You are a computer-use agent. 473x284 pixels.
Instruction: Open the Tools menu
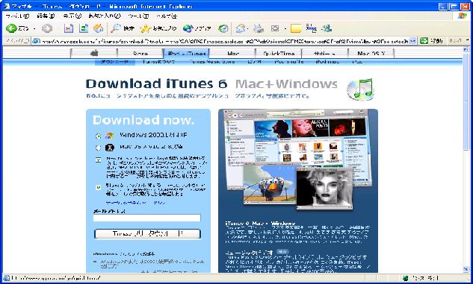pos(138,16)
